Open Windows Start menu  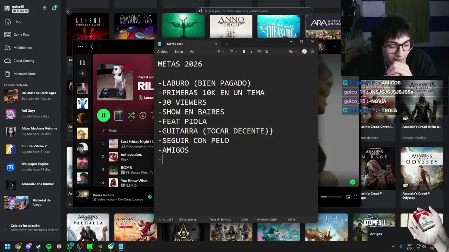coord(7,246)
